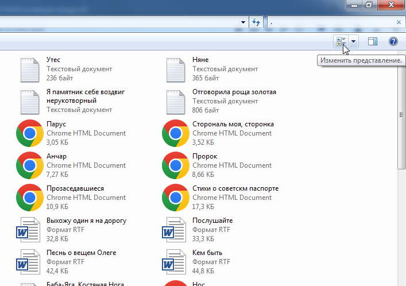Click the RTF icon for Послушайте
Image resolution: width=406 pixels, height=286 pixels.
pyautogui.click(x=174, y=230)
